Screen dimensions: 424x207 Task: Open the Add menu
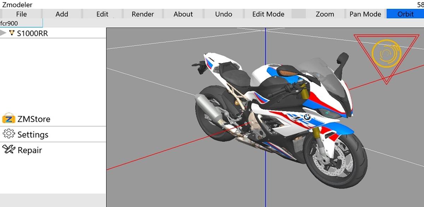[x=62, y=14]
